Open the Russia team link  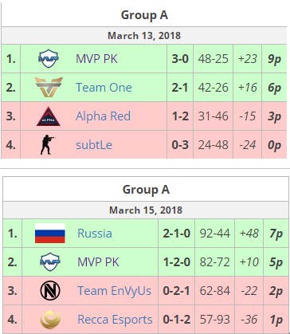(95, 234)
